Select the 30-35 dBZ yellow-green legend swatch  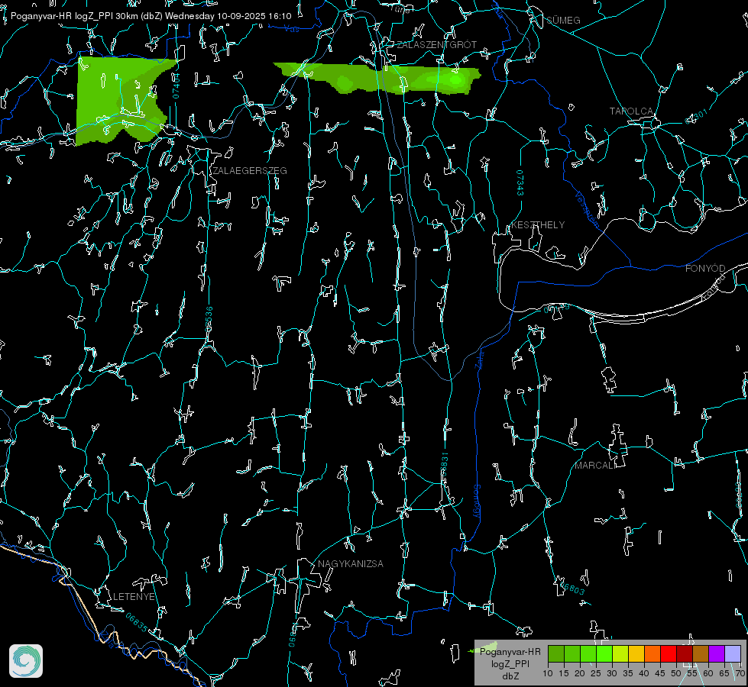620,653
